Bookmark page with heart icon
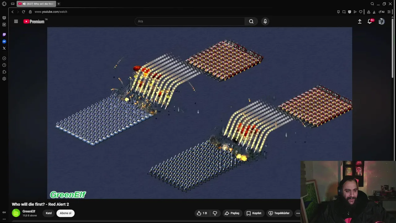 361,12
